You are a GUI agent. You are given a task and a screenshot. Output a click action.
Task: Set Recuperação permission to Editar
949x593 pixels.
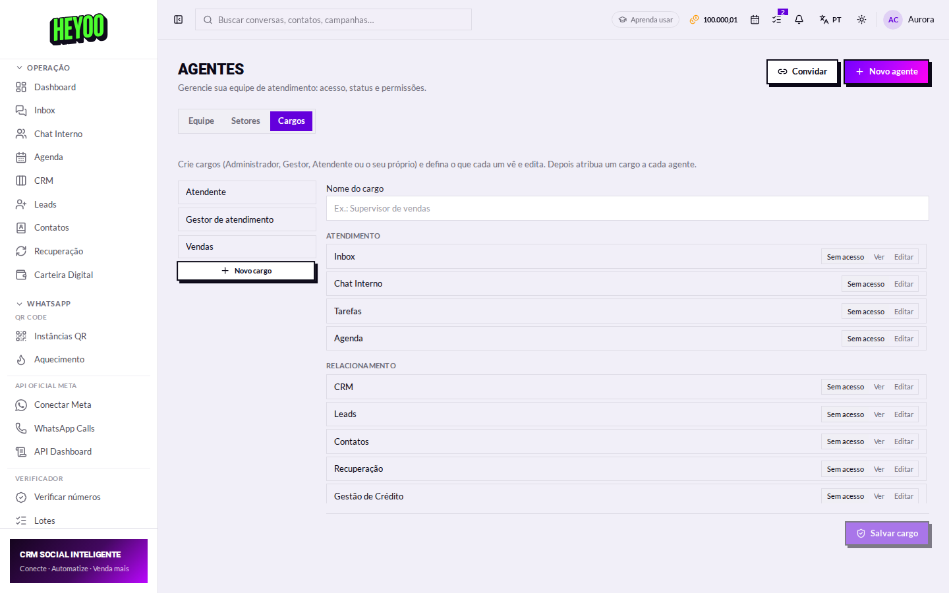point(904,469)
